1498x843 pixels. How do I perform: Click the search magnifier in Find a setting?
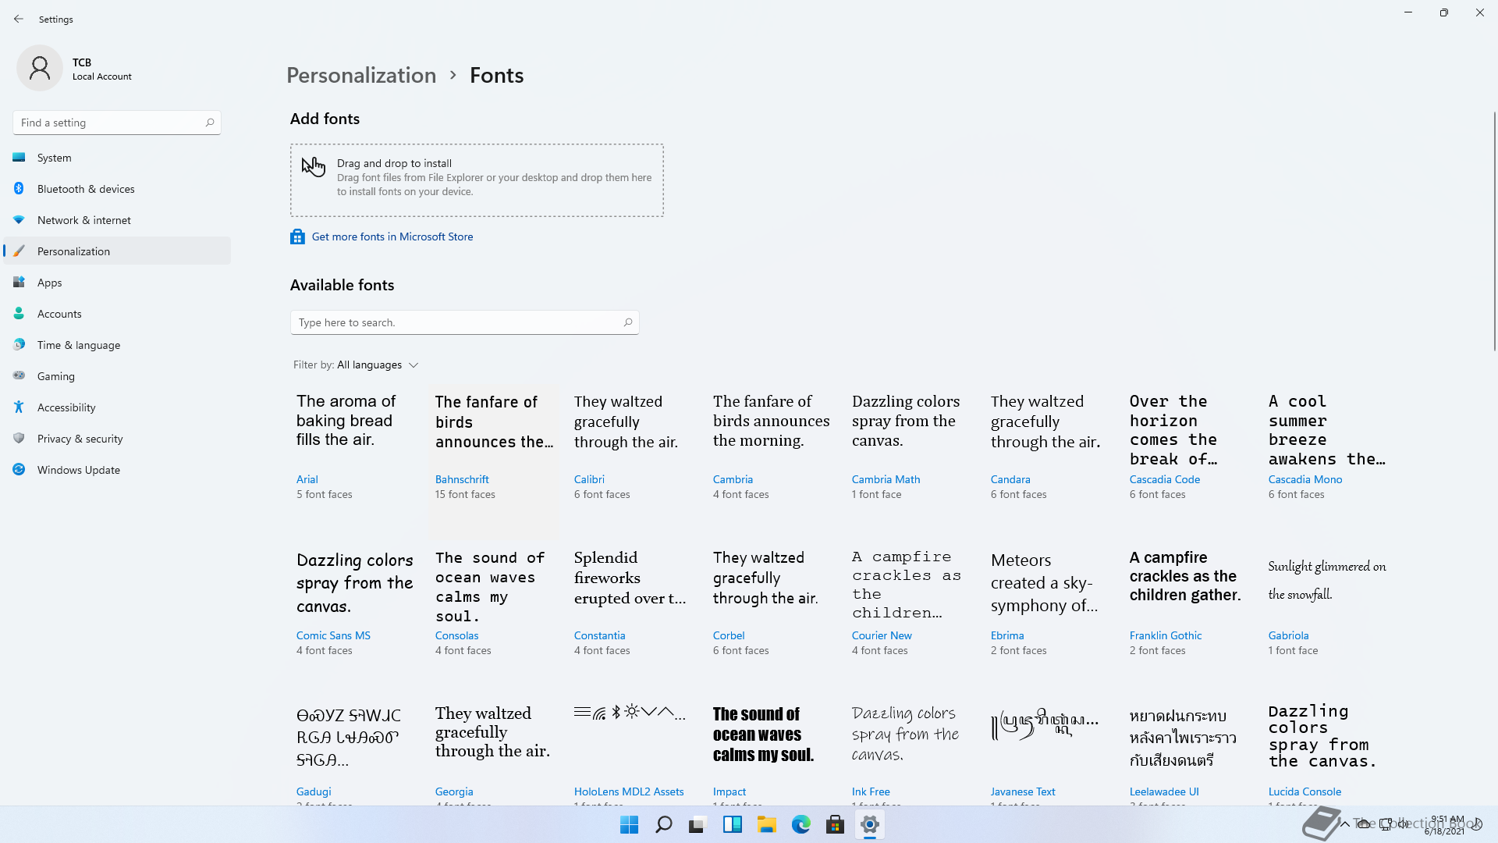[209, 123]
